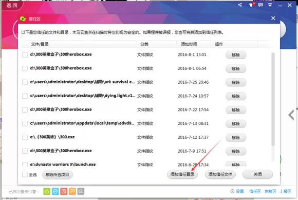Tick the ark survival entry checkbox
The image size is (298, 200).
point(25,82)
